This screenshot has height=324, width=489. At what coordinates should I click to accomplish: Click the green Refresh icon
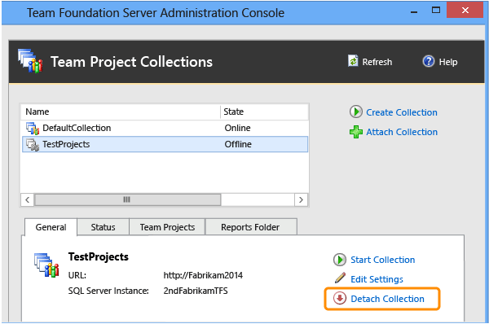(x=353, y=61)
